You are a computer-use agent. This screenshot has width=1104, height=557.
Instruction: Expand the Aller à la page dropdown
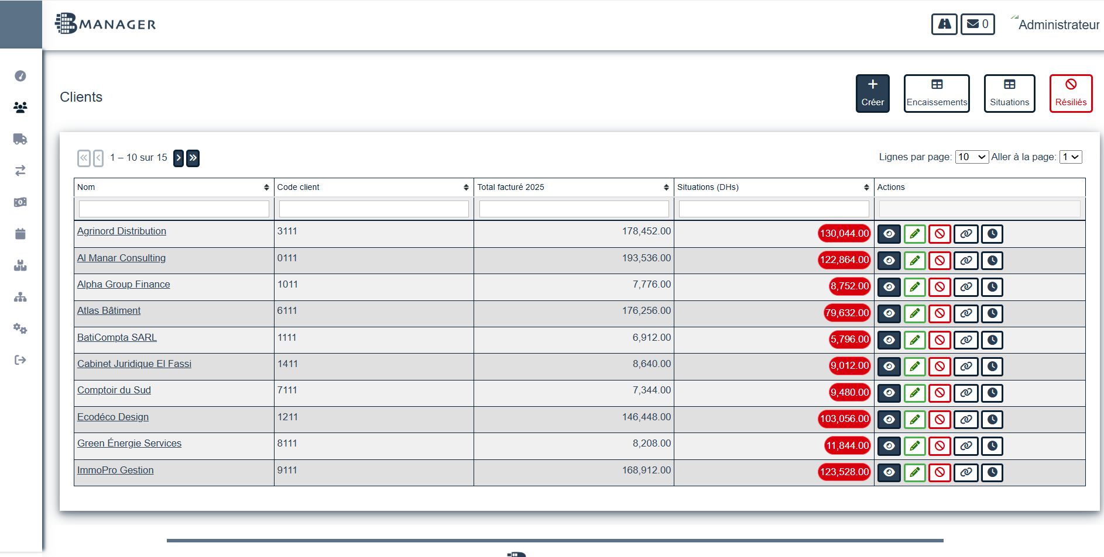[x=1071, y=157]
